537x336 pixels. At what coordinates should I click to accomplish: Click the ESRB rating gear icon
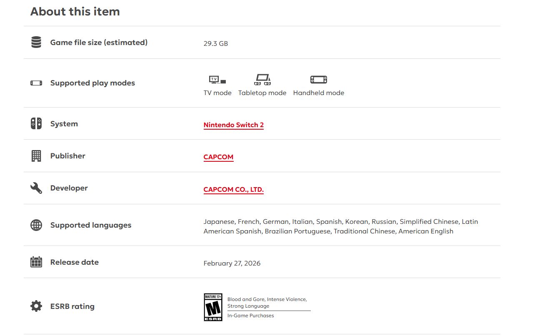click(36, 306)
